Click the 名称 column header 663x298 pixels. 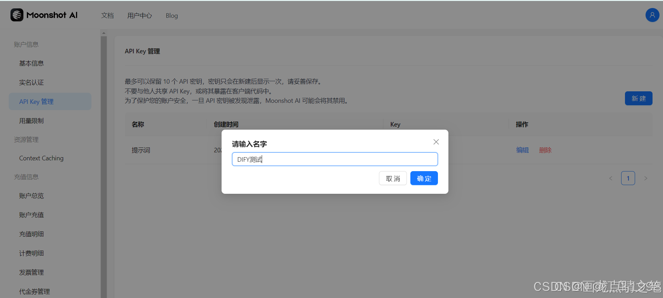138,124
